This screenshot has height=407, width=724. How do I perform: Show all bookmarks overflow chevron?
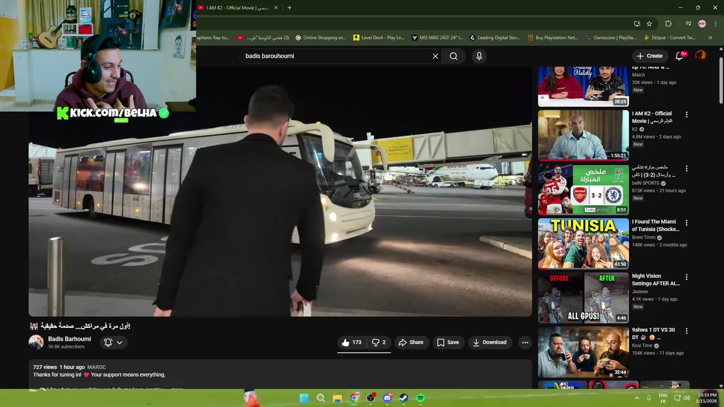pyautogui.click(x=710, y=38)
